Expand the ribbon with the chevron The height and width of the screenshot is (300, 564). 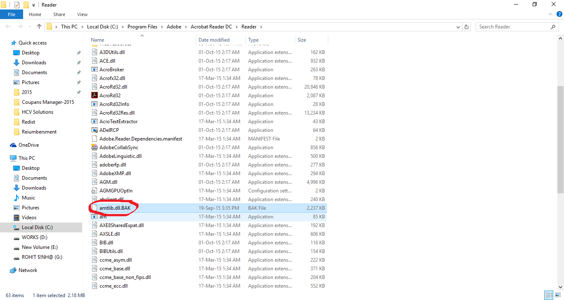(x=550, y=14)
